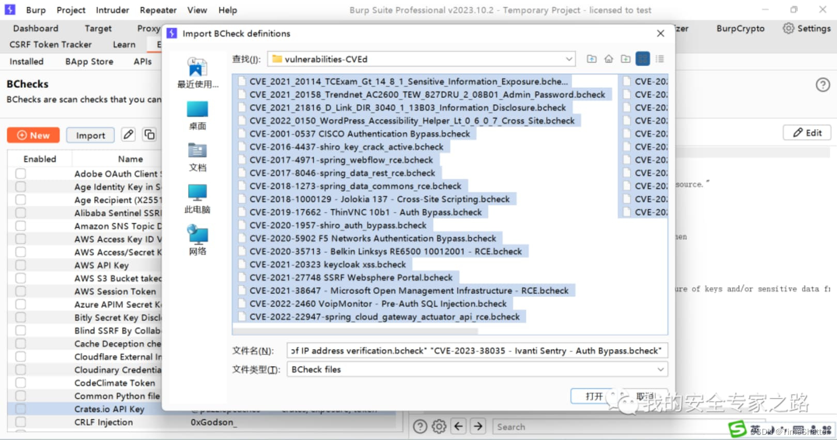Click the Edit button on the right panel

[x=807, y=132]
